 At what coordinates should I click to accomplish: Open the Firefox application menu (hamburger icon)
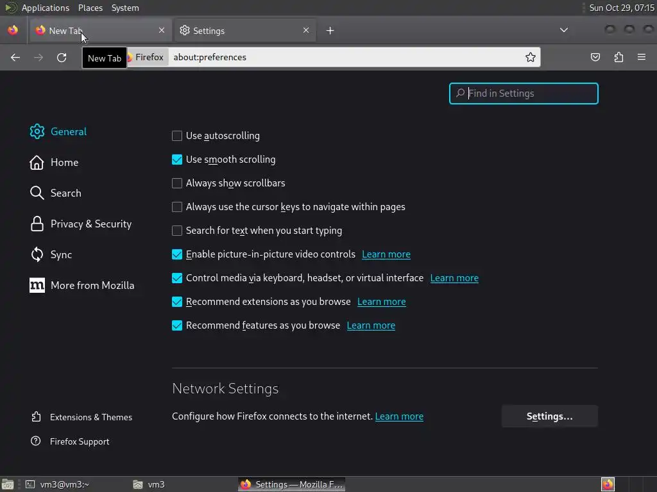[x=642, y=57]
